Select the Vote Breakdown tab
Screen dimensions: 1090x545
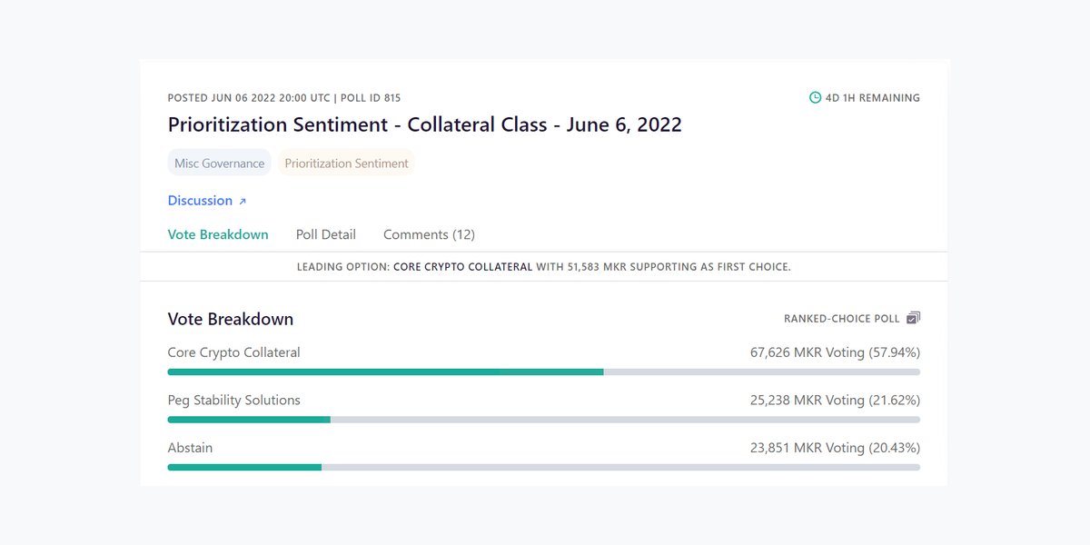[x=218, y=234]
